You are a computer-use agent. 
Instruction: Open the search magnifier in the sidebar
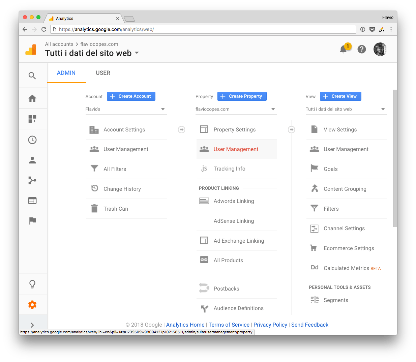click(x=32, y=76)
